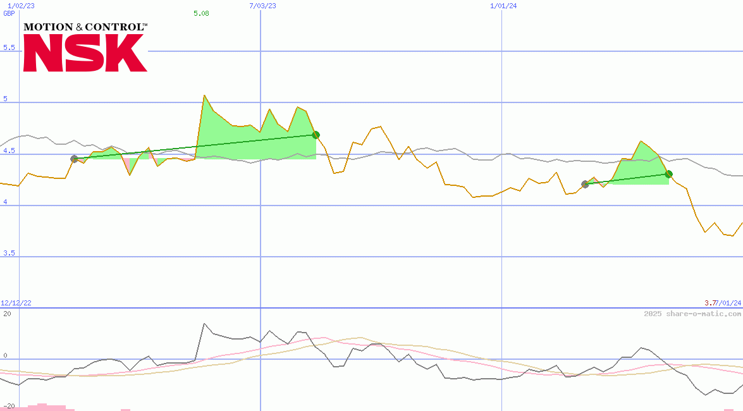Image resolution: width=743 pixels, height=411 pixels.
Task: Expand the 7/03/23 date marker
Action: (x=261, y=5)
